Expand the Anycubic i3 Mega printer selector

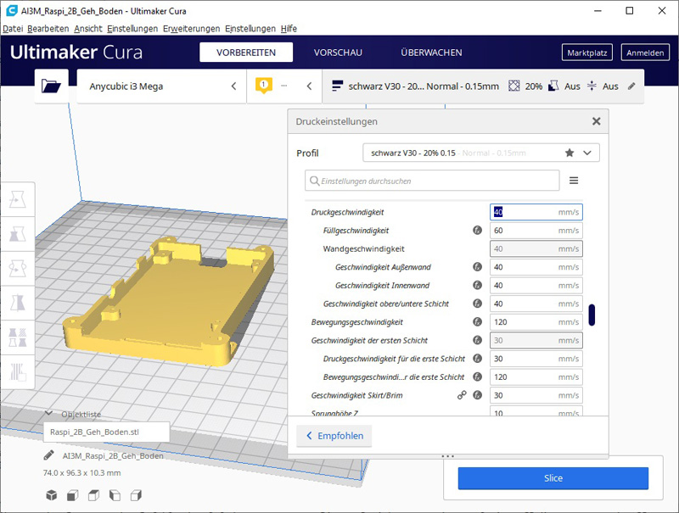point(234,86)
